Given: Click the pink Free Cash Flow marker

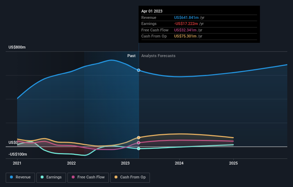Looking at the screenshot, I should coord(138,143).
